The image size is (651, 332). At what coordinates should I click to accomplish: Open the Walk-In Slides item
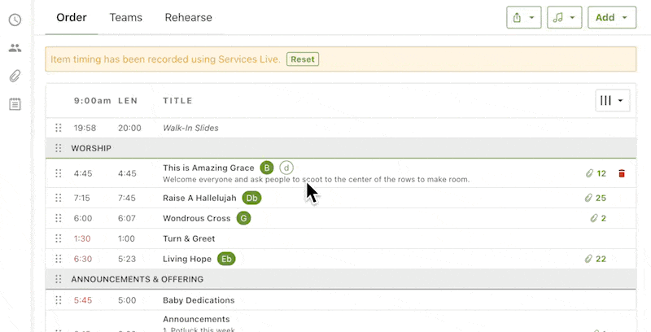point(190,128)
